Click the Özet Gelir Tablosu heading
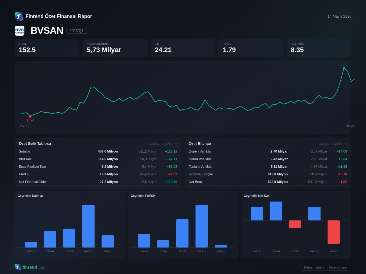 point(35,144)
